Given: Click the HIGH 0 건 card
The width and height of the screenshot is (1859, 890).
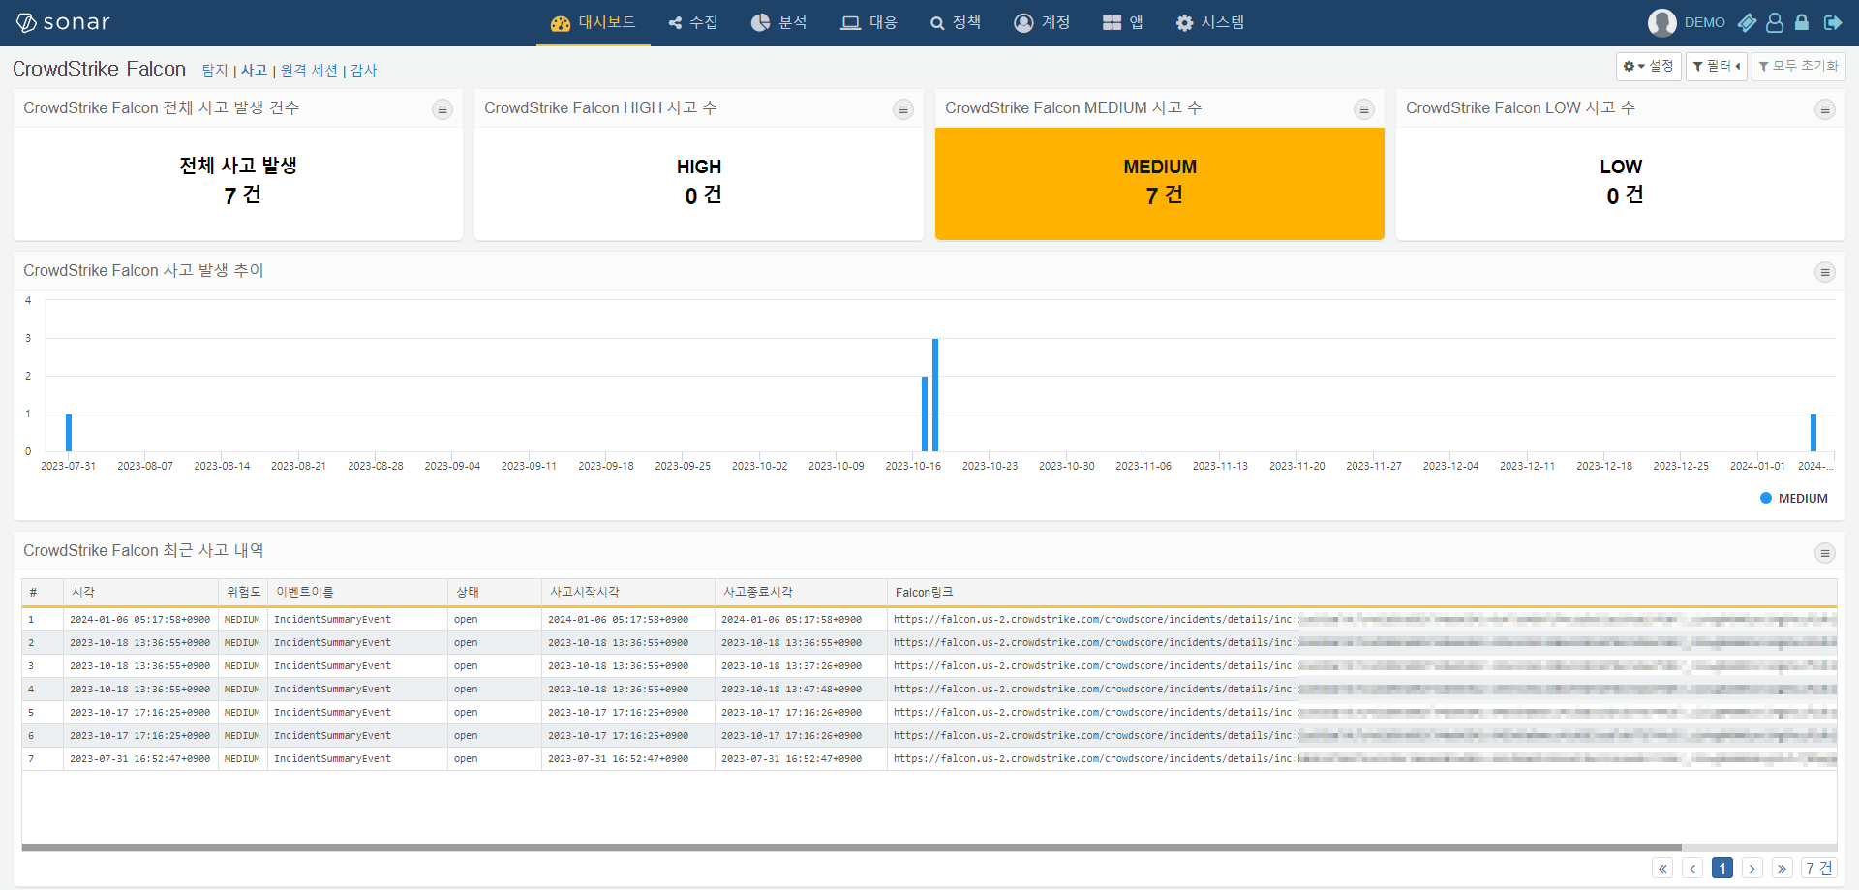Looking at the screenshot, I should tap(699, 183).
